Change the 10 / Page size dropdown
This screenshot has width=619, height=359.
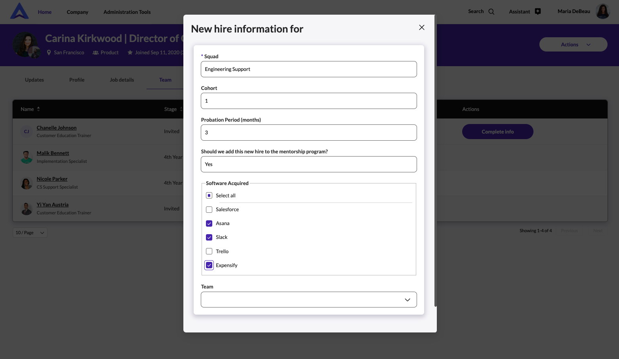click(x=30, y=233)
